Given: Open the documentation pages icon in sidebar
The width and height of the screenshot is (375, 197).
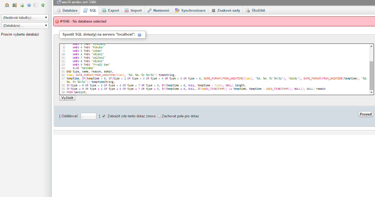Looking at the screenshot, I should (x=35, y=5).
